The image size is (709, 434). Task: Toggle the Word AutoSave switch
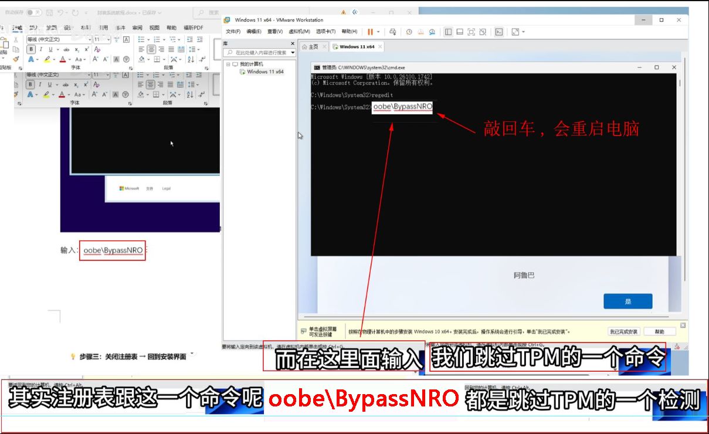(34, 12)
